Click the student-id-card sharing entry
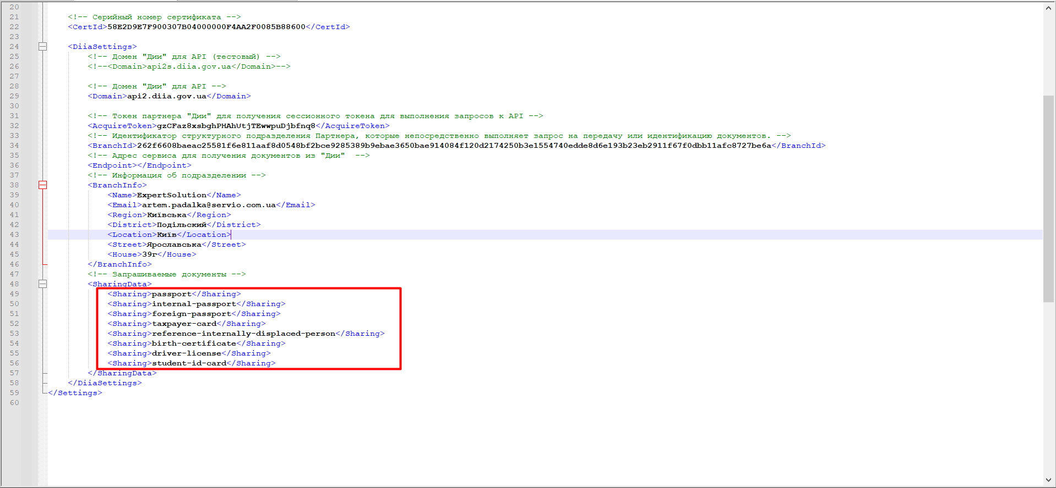Image resolution: width=1056 pixels, height=488 pixels. (x=189, y=363)
